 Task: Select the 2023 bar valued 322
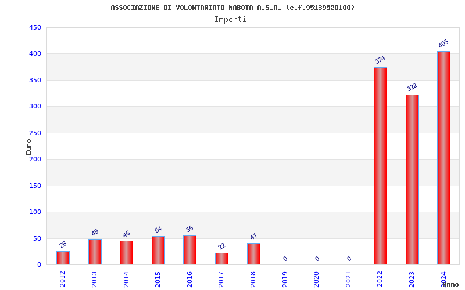[412, 180]
